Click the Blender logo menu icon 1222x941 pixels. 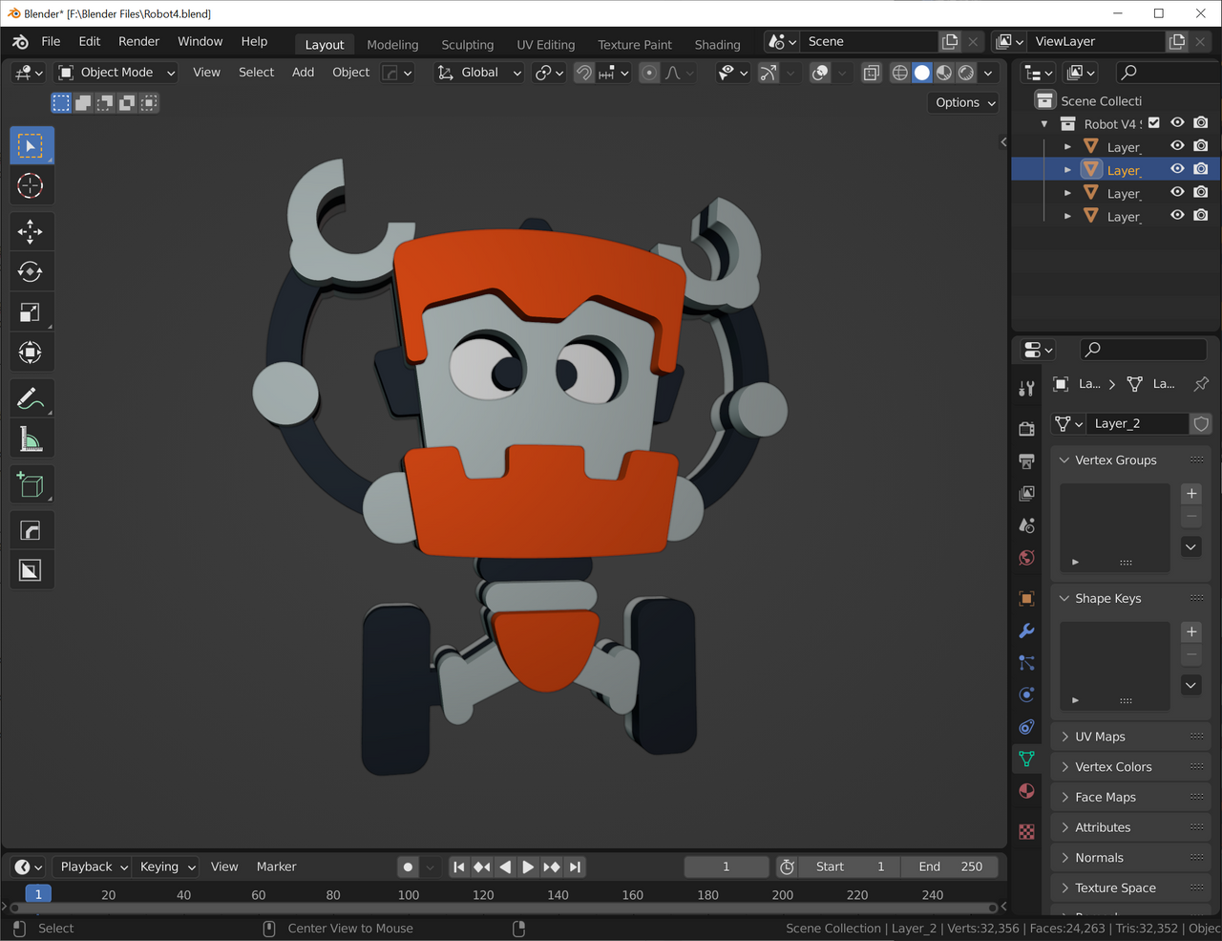[x=20, y=42]
